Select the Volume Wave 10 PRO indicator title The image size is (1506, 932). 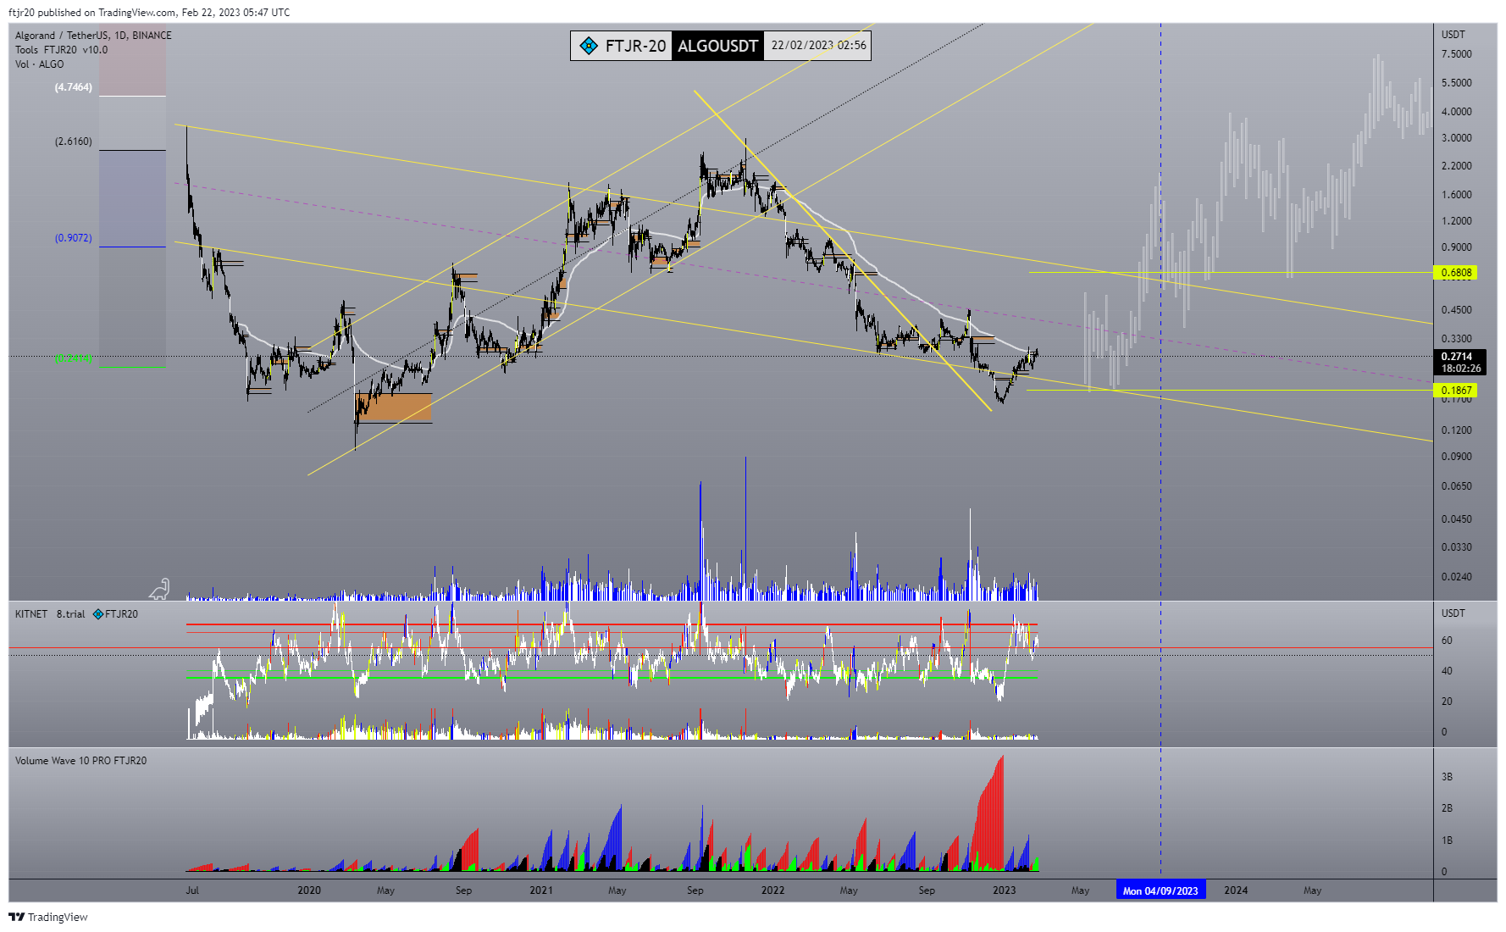point(80,761)
